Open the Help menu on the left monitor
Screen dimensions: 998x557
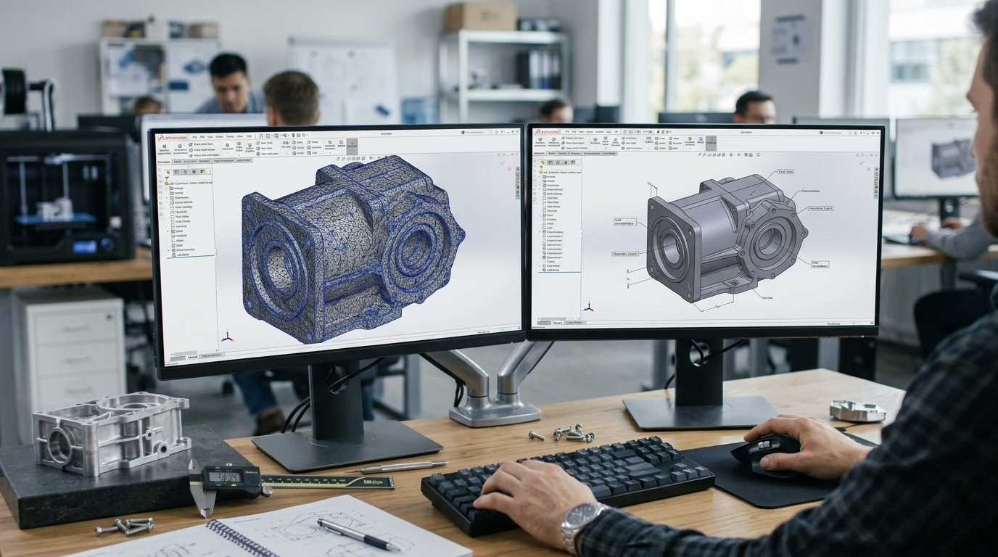(x=249, y=136)
